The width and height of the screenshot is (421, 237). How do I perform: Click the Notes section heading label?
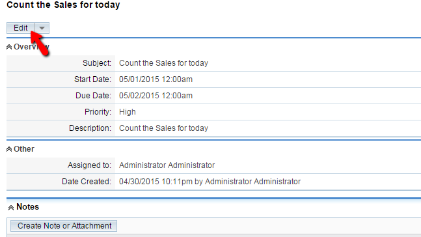click(x=28, y=207)
